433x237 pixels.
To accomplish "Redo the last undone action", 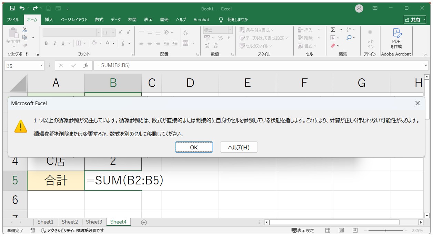I will (x=35, y=8).
